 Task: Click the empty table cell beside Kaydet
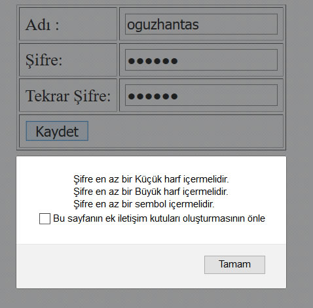click(x=185, y=131)
